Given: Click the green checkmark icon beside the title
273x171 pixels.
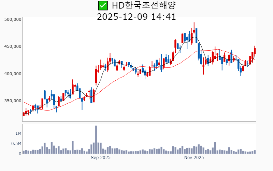Looking at the screenshot, I should tap(102, 5).
